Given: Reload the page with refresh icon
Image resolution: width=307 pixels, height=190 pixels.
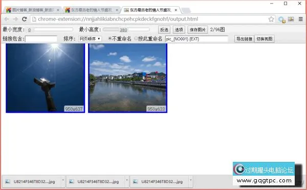Looking at the screenshot, I should 24,19.
